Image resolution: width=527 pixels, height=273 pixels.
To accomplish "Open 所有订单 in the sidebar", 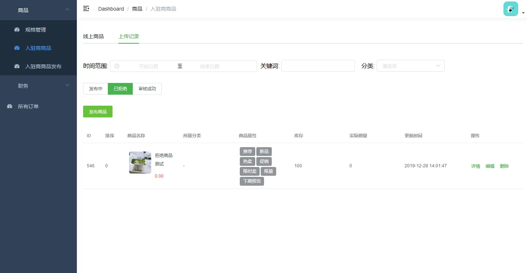I will pyautogui.click(x=38, y=106).
